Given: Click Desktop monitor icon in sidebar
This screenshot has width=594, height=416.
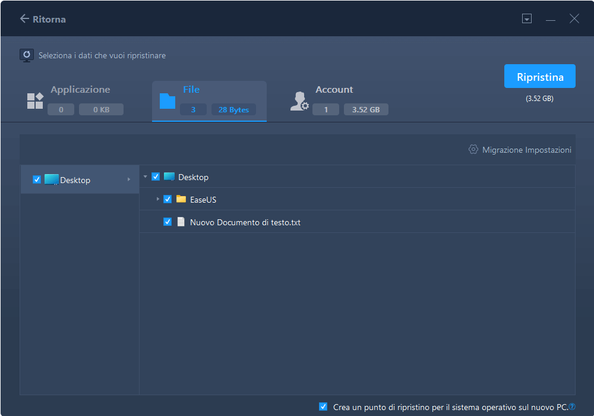Looking at the screenshot, I should (51, 179).
